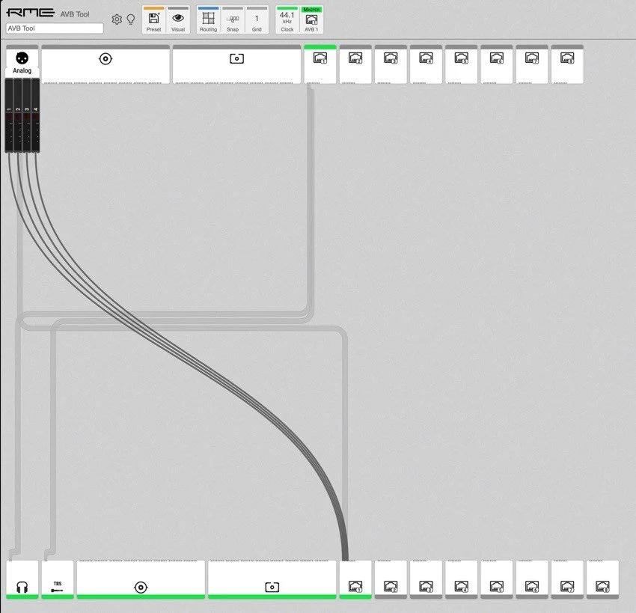Select AVB input stream 4
This screenshot has width=636, height=613.
pyautogui.click(x=426, y=64)
